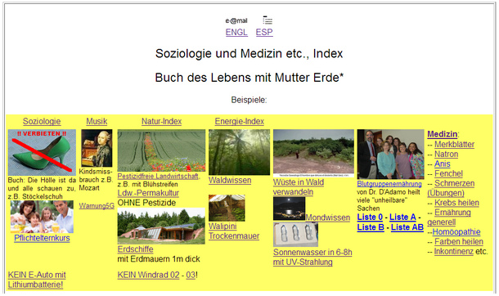Image resolution: width=499 pixels, height=296 pixels.
Task: Click the group photo with Dr. D'Adamo
Action: click(x=390, y=155)
